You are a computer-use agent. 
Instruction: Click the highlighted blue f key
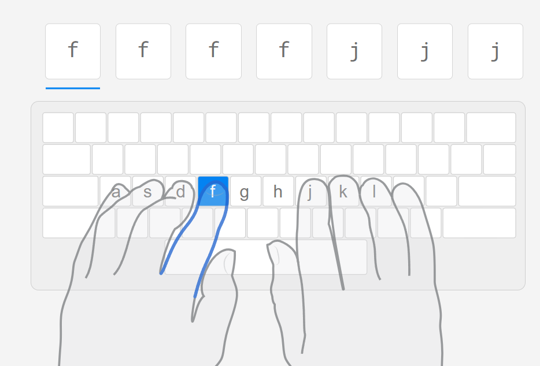[x=213, y=191]
